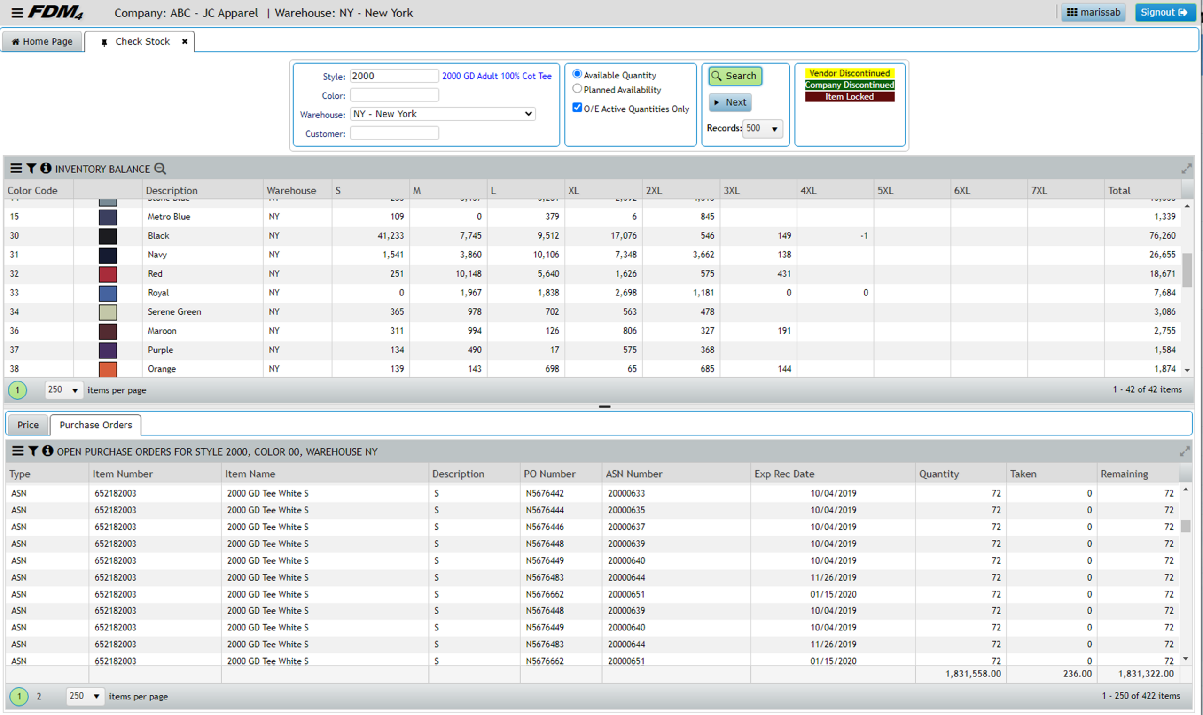Switch to the Home Page tab

click(42, 41)
